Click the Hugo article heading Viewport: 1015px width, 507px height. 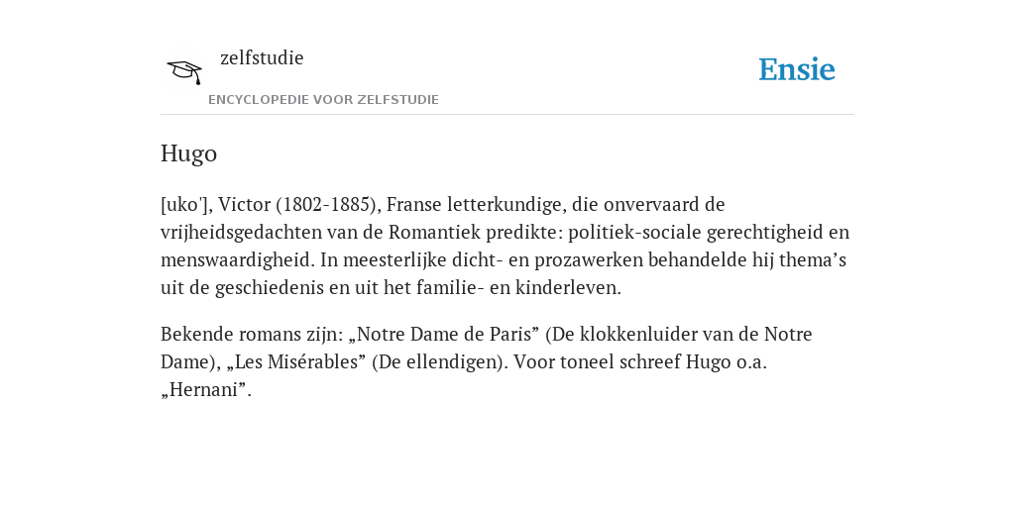coord(188,153)
